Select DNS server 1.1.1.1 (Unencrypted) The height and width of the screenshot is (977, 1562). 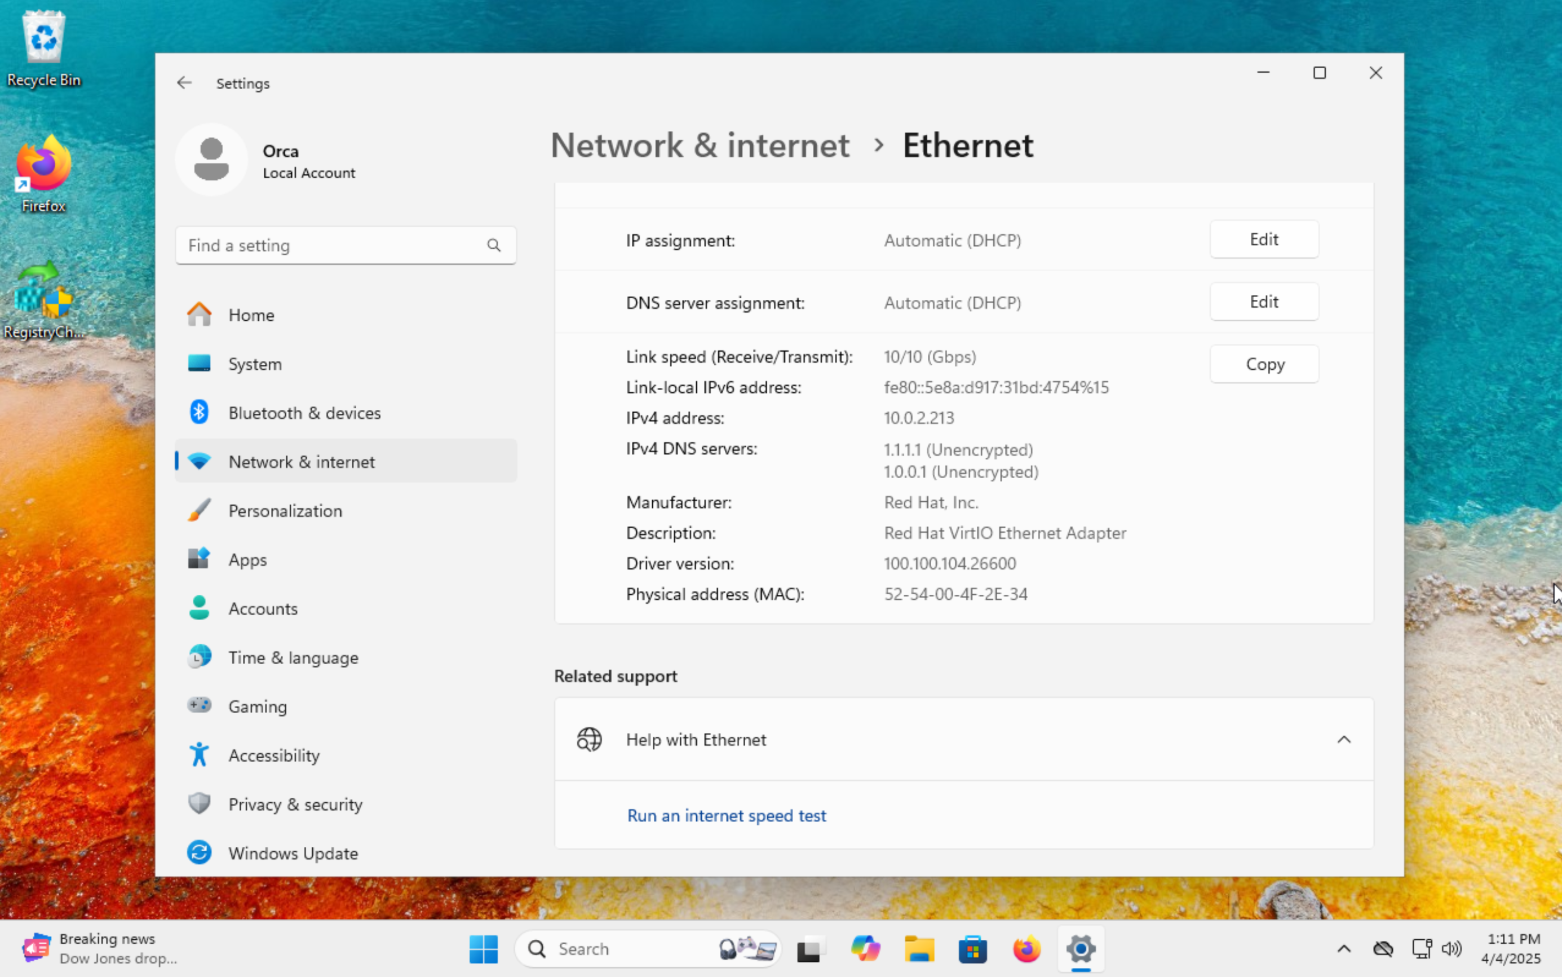pos(958,450)
